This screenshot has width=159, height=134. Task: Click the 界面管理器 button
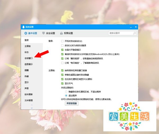72,103
